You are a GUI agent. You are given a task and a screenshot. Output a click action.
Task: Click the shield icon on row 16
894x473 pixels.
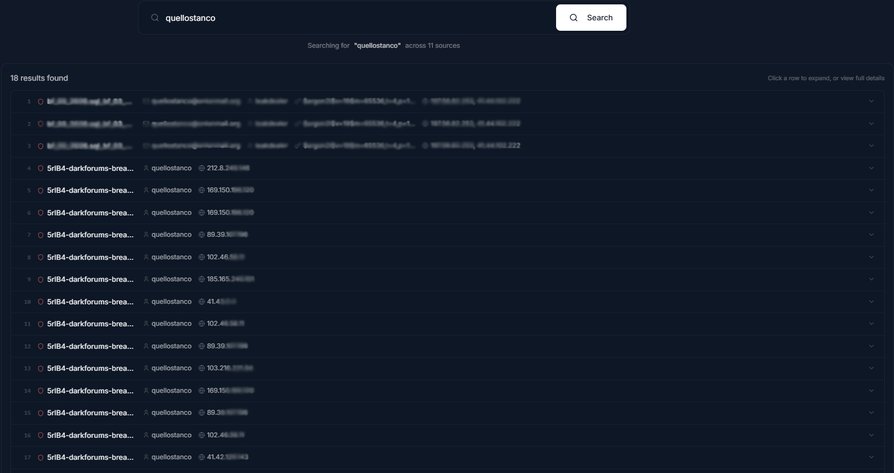coord(41,435)
